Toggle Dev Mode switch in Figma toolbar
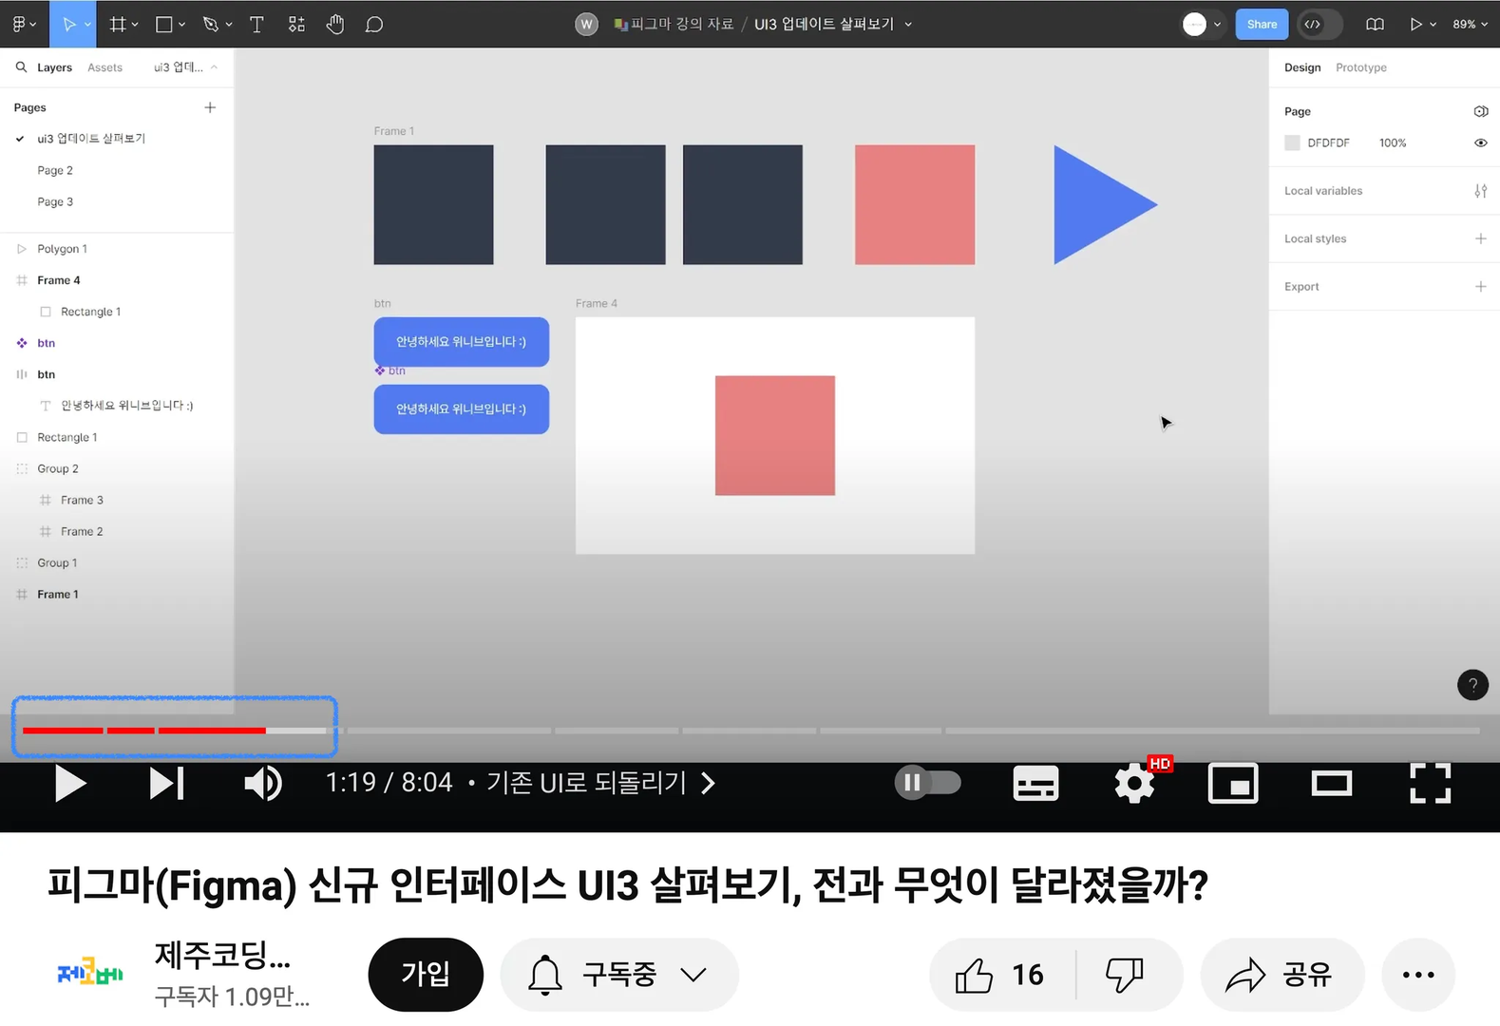This screenshot has height=1026, width=1500. pos(1320,24)
